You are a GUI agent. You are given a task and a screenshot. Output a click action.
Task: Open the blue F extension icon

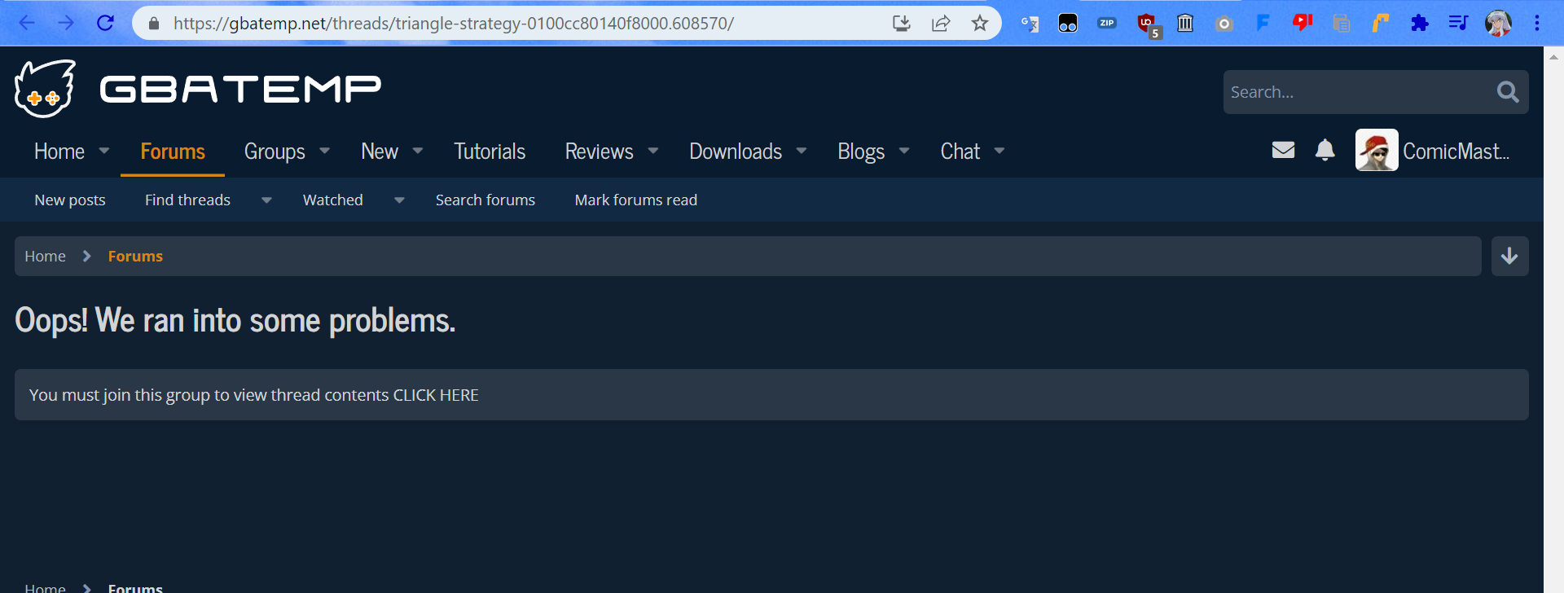click(1263, 23)
